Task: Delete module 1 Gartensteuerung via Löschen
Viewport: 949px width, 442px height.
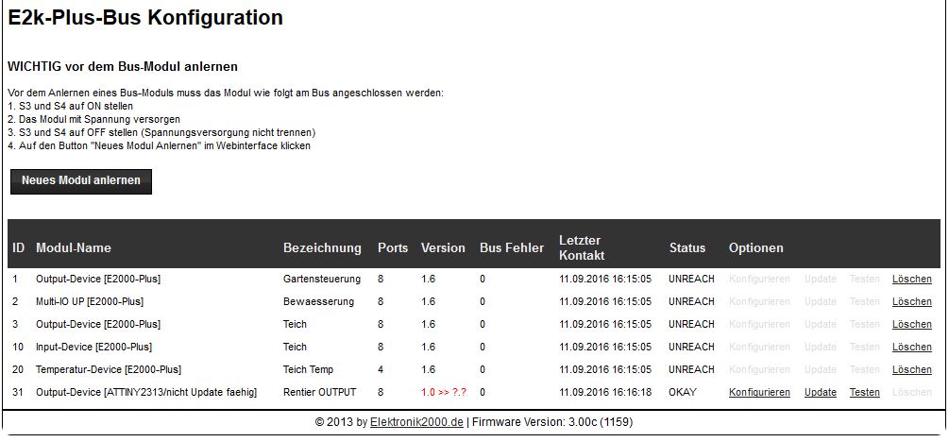Action: coord(911,279)
